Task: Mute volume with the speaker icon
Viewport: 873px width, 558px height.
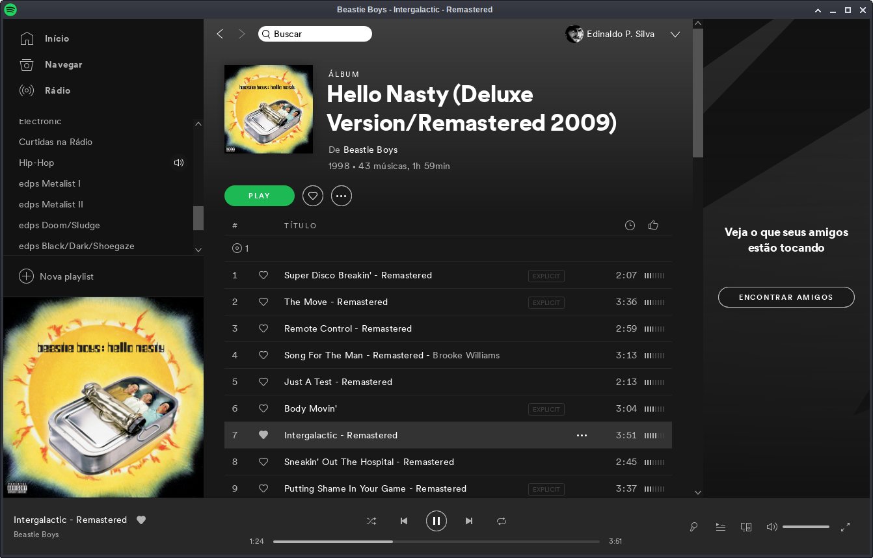Action: pos(772,527)
